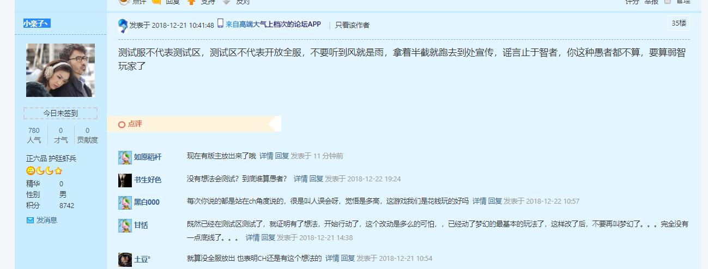Click 甘恬's avatar icon
708x269 pixels.
[x=125, y=225]
